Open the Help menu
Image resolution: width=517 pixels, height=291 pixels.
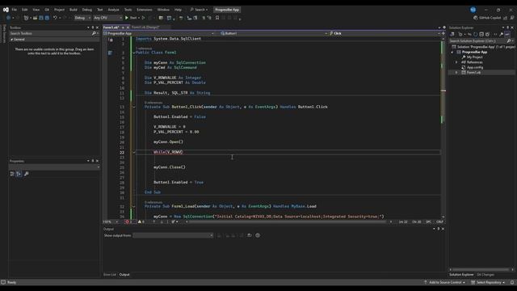(178, 10)
